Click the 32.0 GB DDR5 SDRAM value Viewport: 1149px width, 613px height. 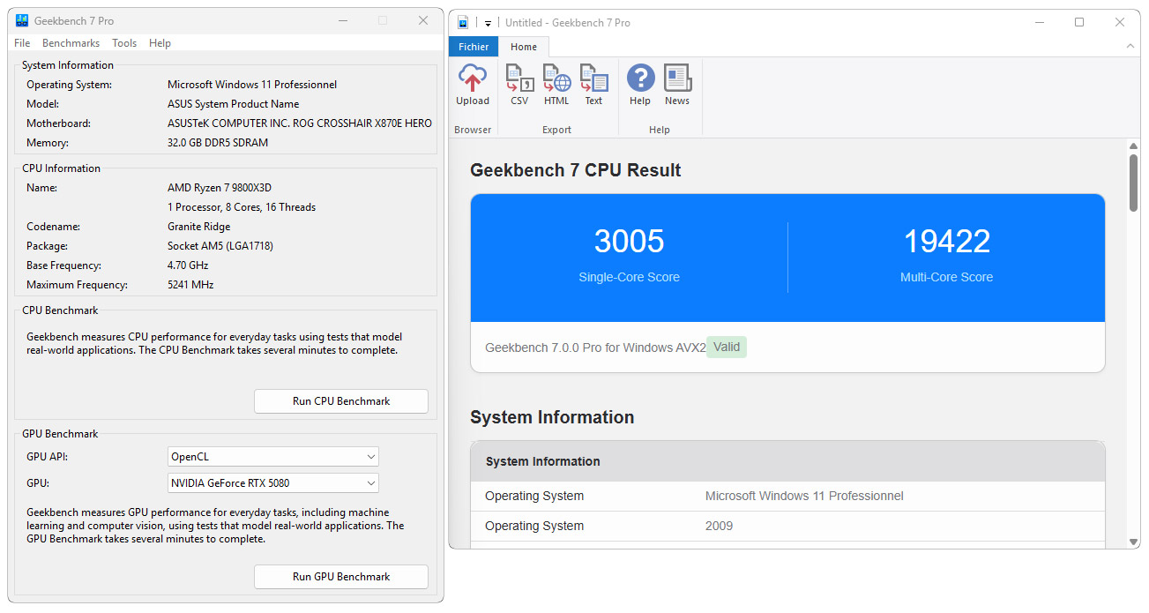pos(218,143)
